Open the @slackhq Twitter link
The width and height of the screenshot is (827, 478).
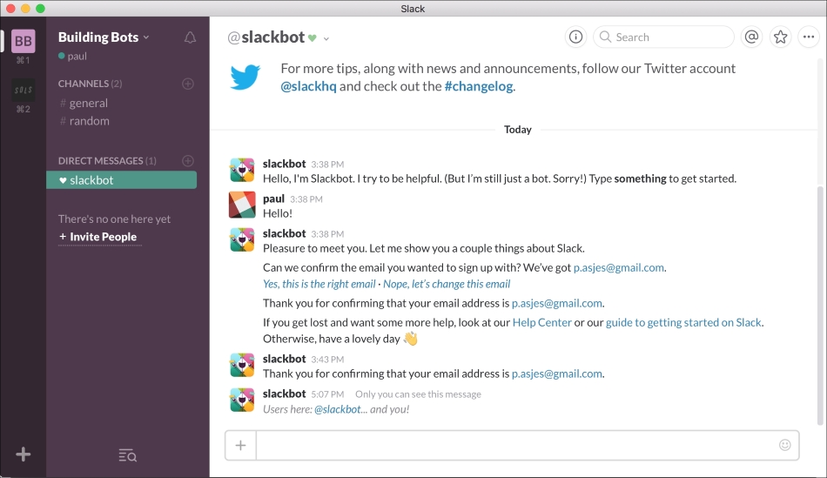308,86
